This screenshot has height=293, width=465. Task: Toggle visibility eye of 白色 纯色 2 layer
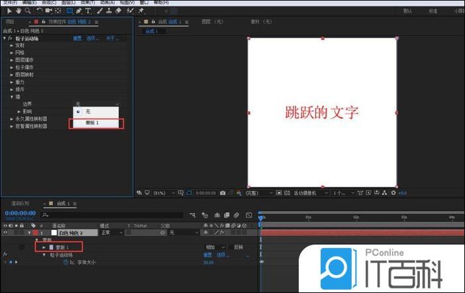pos(5,233)
